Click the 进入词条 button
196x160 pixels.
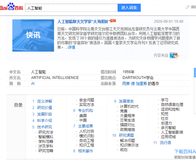point(129,8)
